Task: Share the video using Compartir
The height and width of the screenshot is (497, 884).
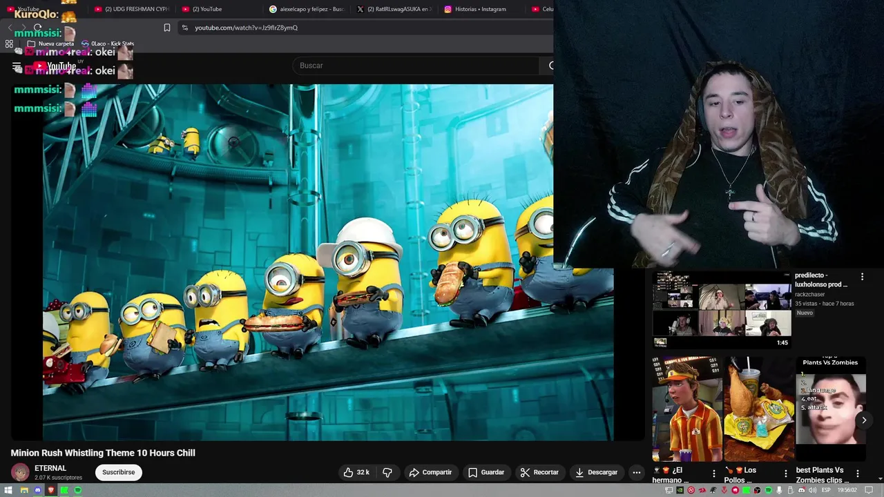Action: click(430, 472)
